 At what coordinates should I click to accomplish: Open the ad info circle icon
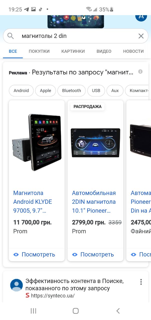[140, 72]
